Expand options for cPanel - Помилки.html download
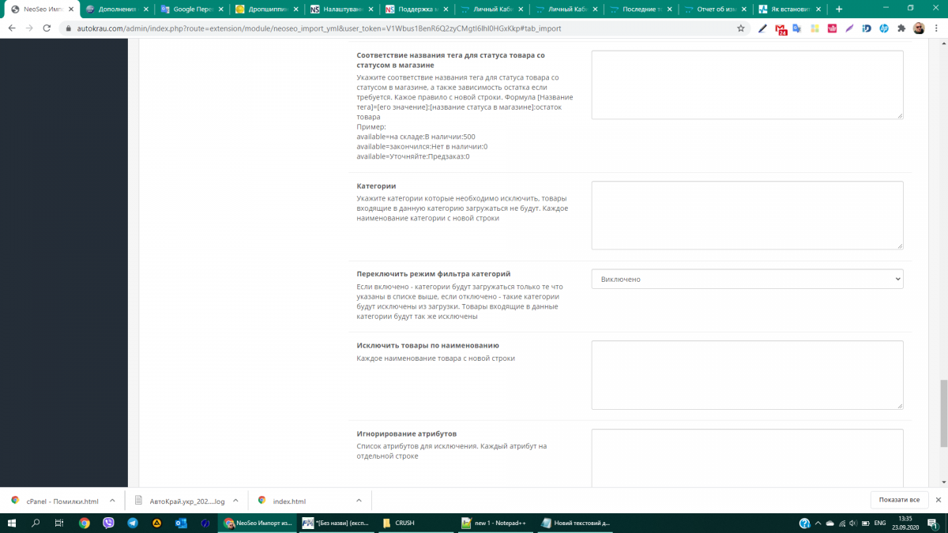Viewport: 948px width, 533px height. (x=112, y=501)
